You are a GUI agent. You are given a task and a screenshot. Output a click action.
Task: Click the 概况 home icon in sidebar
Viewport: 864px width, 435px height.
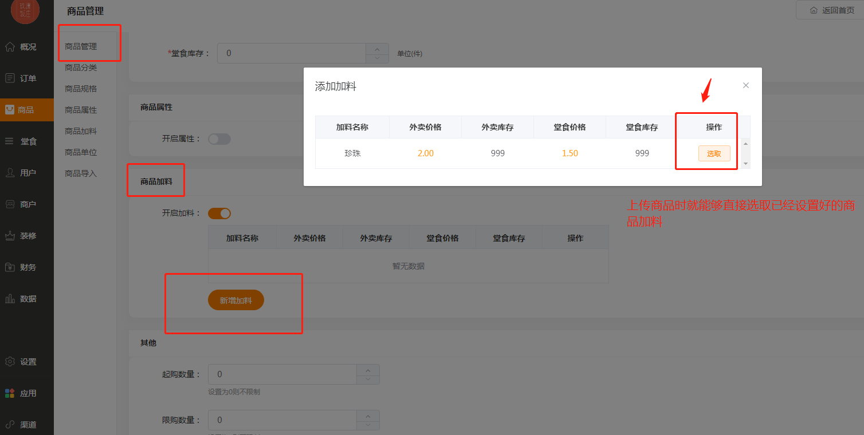coord(10,47)
